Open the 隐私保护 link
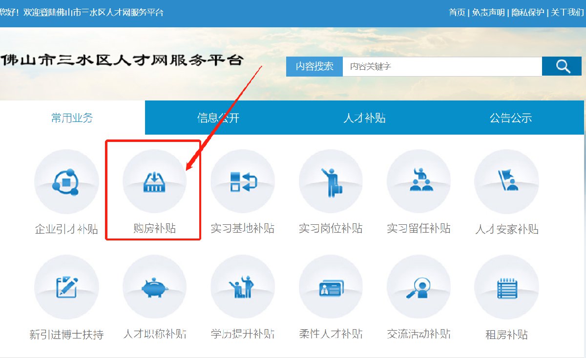The height and width of the screenshot is (358, 586). (528, 12)
